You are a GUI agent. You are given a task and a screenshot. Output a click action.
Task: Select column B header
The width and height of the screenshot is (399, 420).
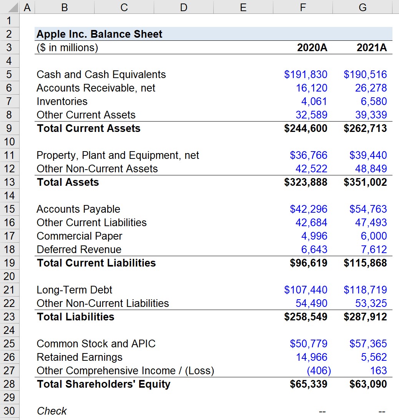coord(64,7)
